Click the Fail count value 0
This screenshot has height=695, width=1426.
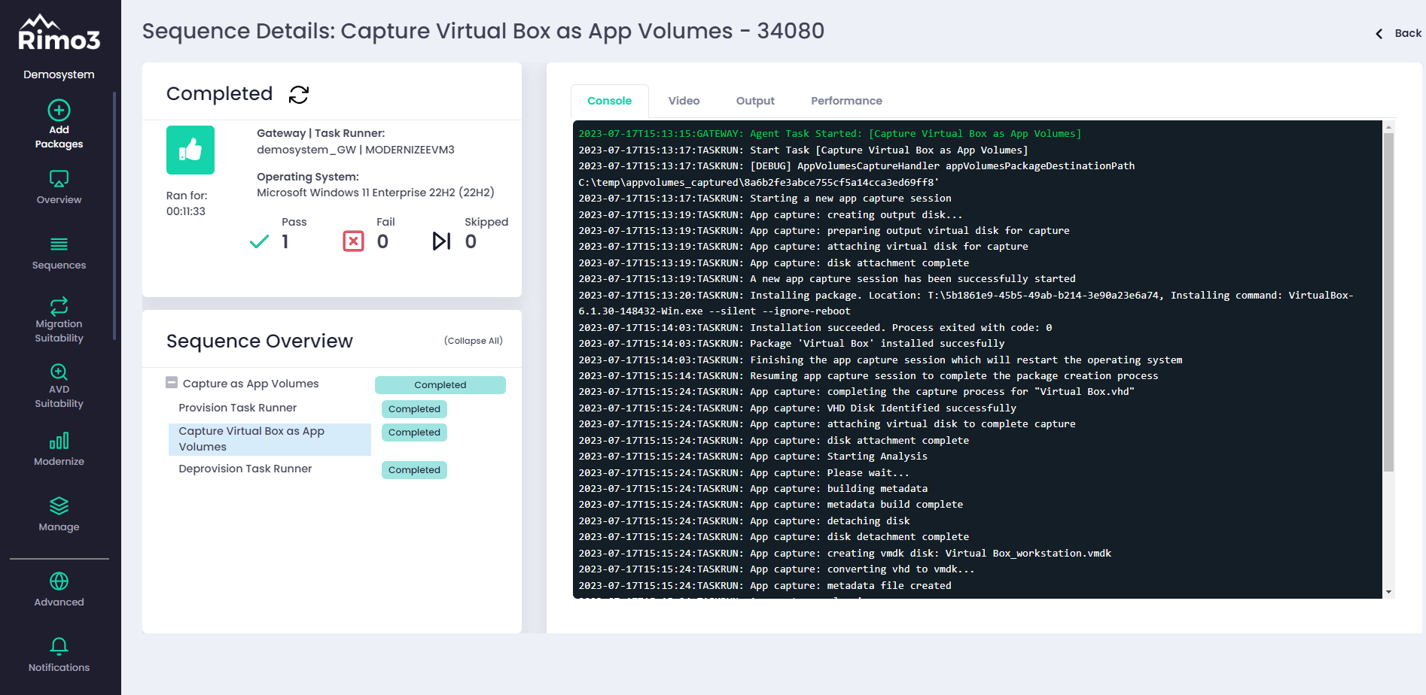click(382, 241)
